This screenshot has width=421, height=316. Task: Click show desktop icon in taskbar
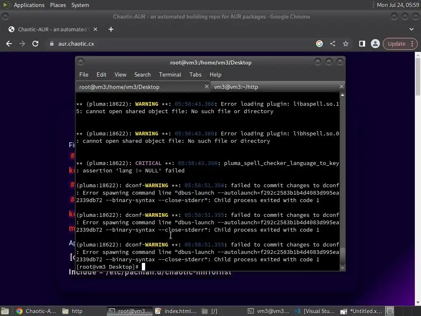tap(5, 311)
